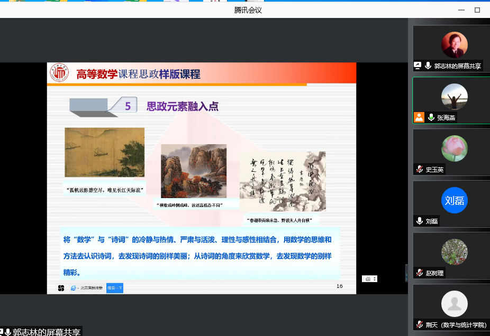Collapse the participant panel using the left-edge handle
The image size is (490, 336).
[406, 272]
